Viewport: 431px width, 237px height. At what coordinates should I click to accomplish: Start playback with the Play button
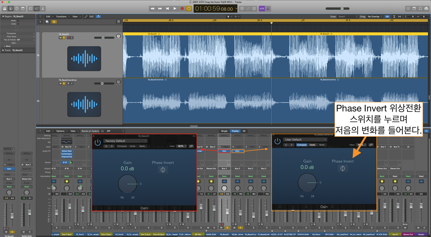tap(175, 8)
